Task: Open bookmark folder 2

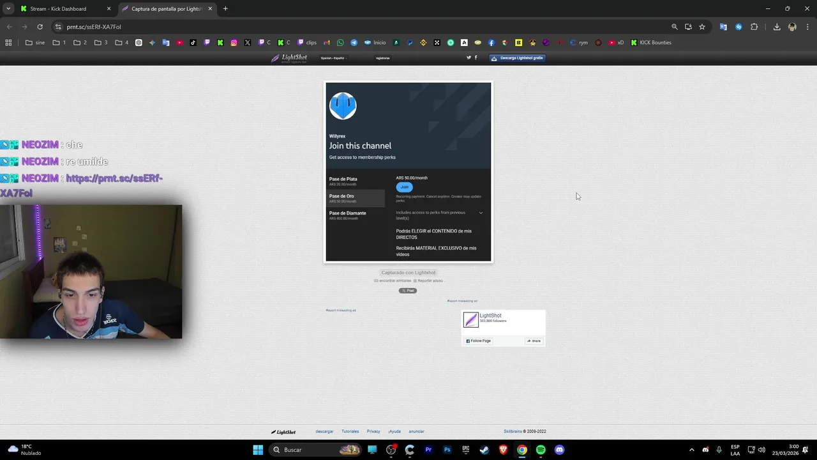Action: [x=80, y=43]
